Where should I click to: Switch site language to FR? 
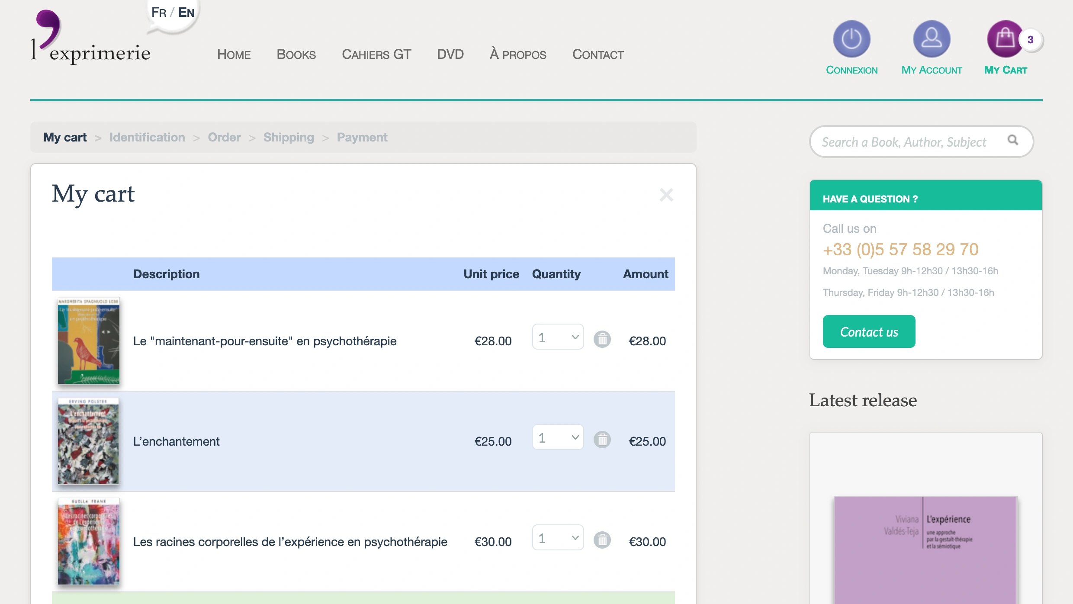(x=159, y=13)
